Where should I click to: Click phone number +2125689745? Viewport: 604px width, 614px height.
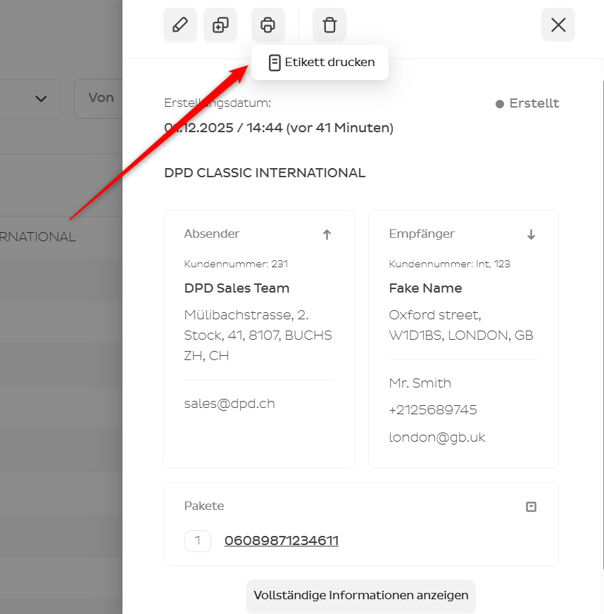[x=433, y=410]
